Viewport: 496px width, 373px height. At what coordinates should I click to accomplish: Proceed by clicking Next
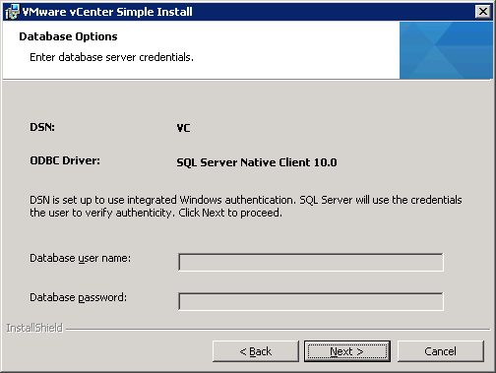click(347, 351)
